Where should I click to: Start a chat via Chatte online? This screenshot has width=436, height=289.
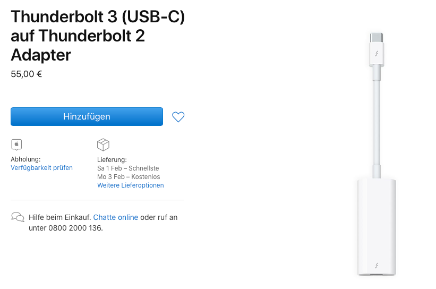click(116, 217)
